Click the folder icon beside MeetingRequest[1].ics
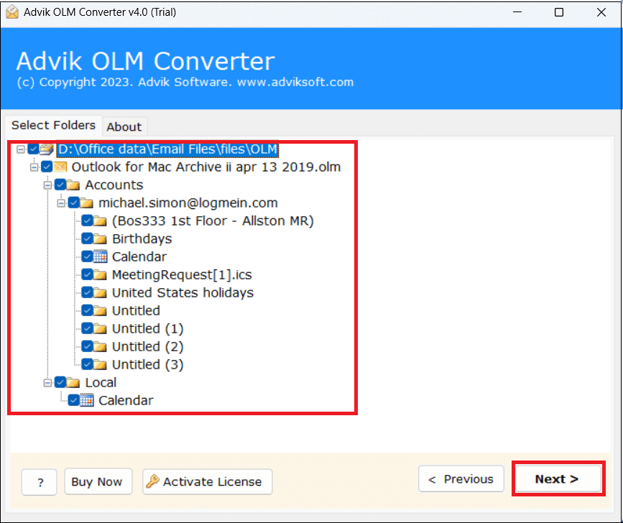Screen dimensions: 623x523 coord(99,274)
